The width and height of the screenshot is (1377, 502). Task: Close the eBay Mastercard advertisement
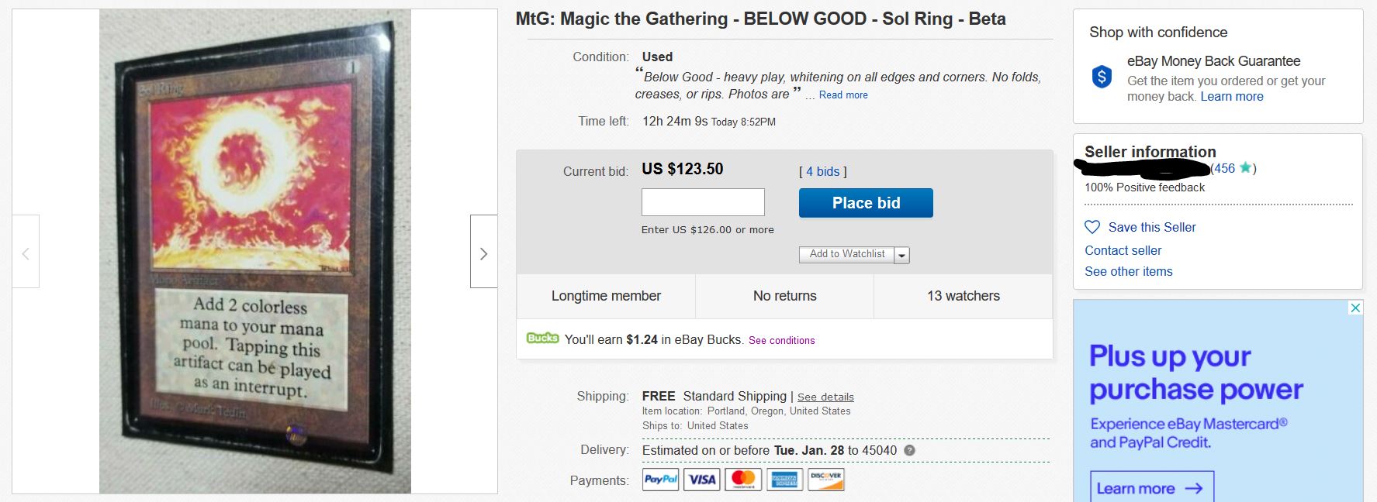click(x=1355, y=308)
